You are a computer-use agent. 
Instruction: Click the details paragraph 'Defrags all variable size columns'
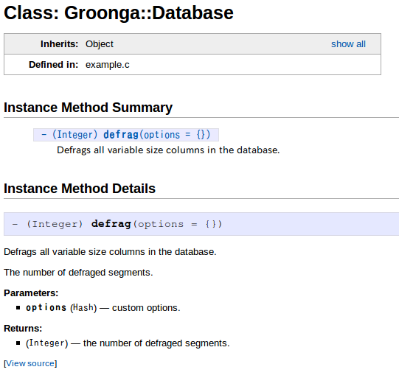click(x=110, y=252)
